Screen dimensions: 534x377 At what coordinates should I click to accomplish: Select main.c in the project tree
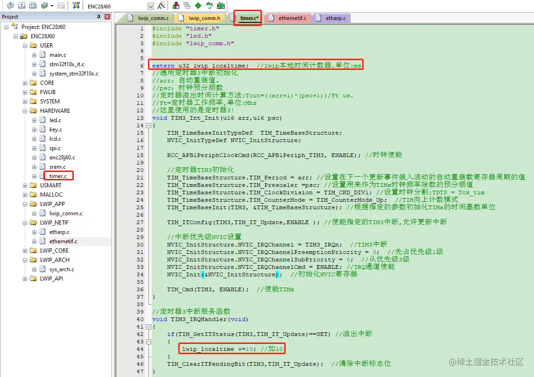[x=57, y=55]
